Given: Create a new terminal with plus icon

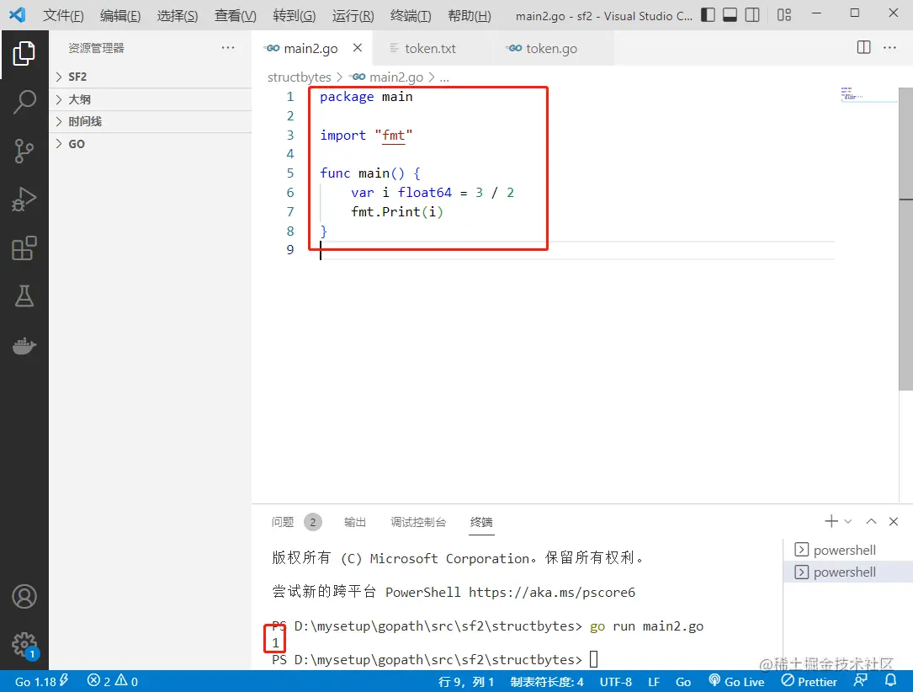Looking at the screenshot, I should pos(831,521).
